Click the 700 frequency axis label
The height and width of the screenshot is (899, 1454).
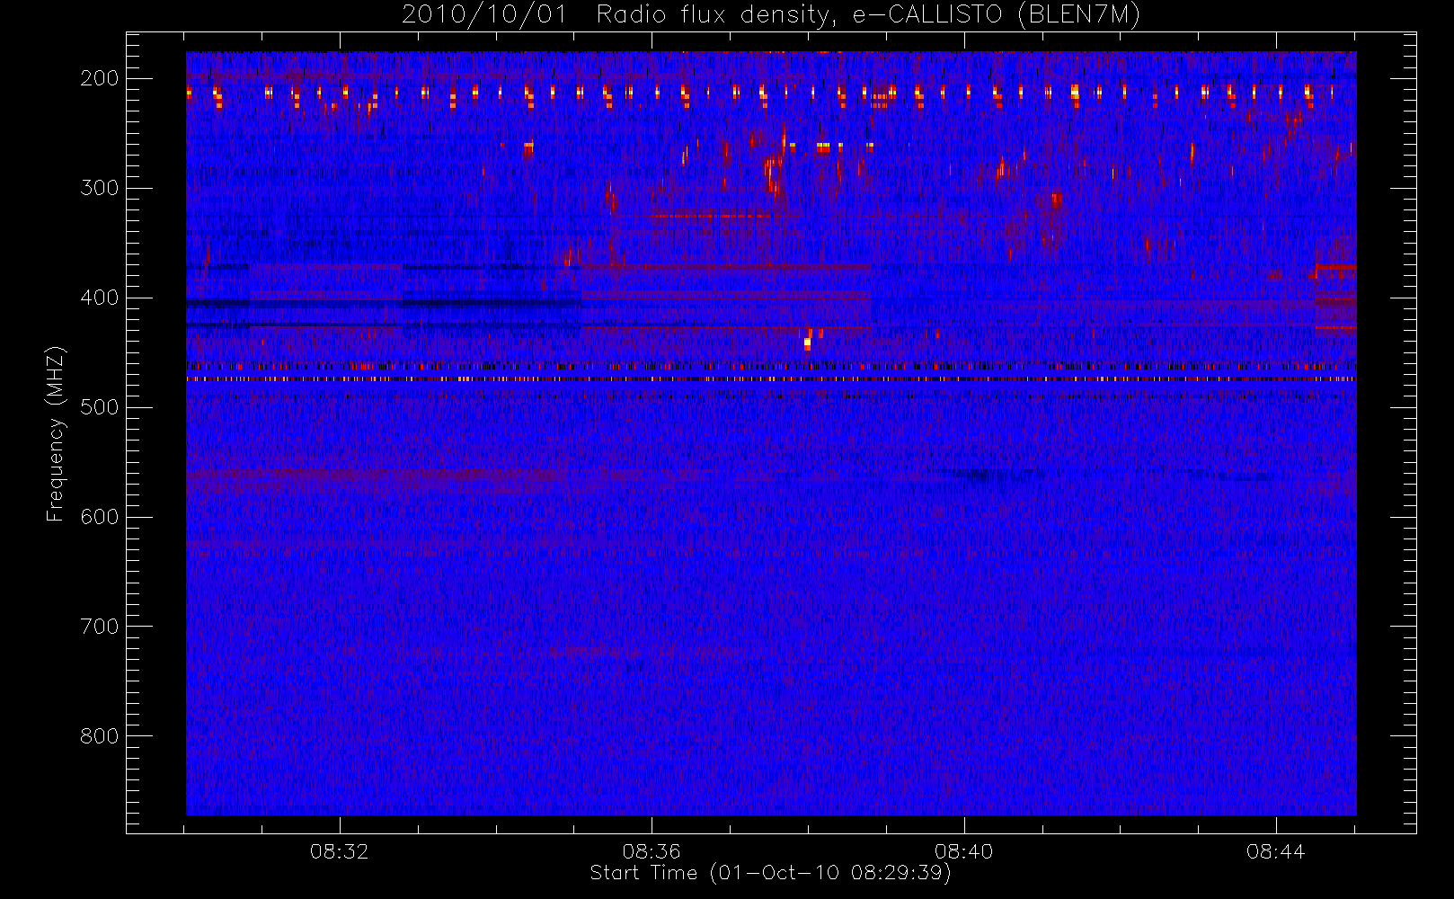tap(100, 627)
